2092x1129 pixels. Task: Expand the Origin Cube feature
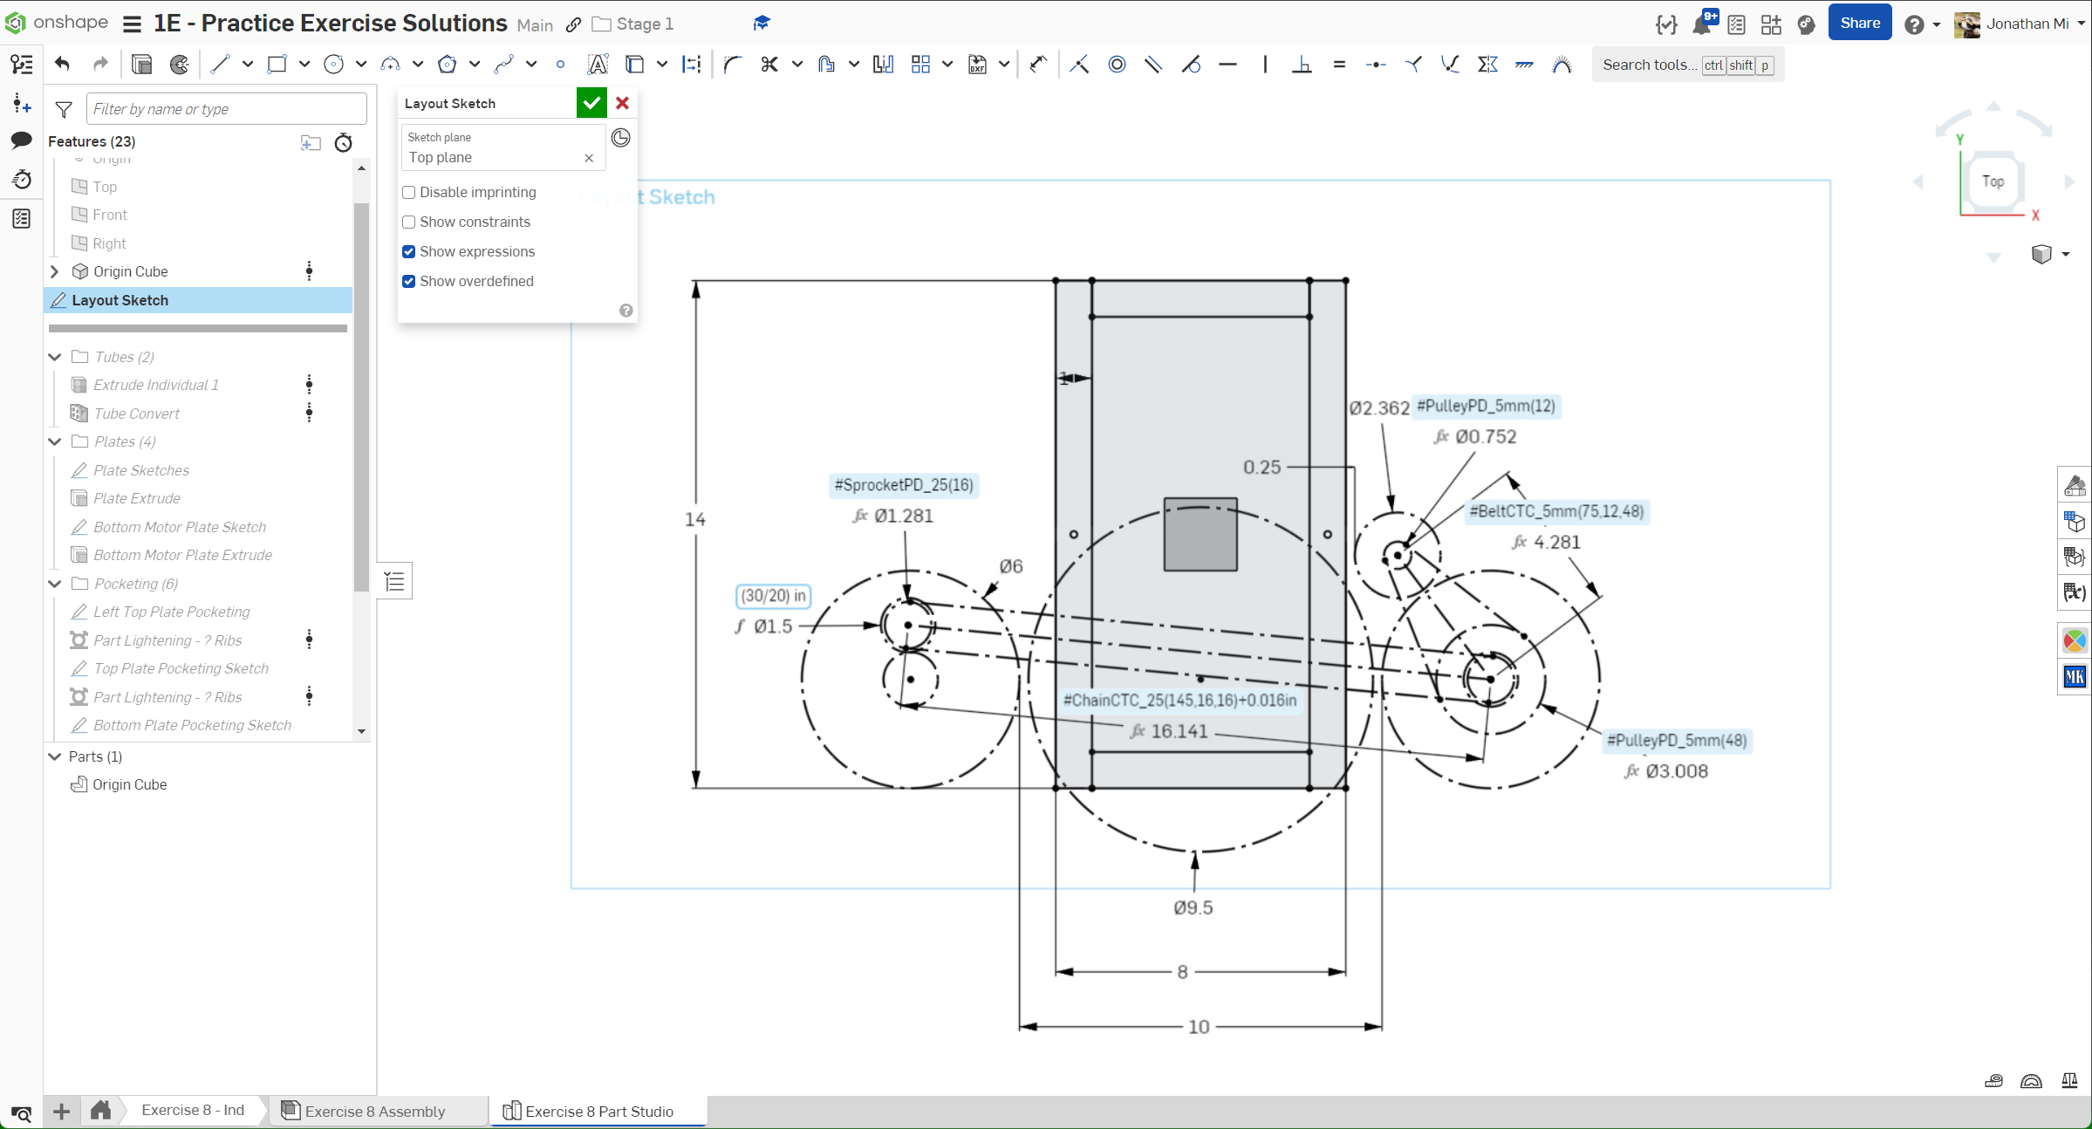[54, 271]
